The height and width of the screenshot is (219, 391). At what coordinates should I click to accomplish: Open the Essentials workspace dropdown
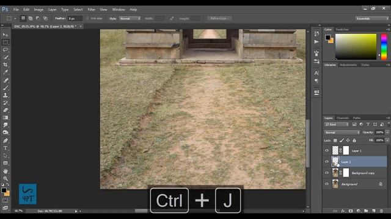[x=372, y=18]
